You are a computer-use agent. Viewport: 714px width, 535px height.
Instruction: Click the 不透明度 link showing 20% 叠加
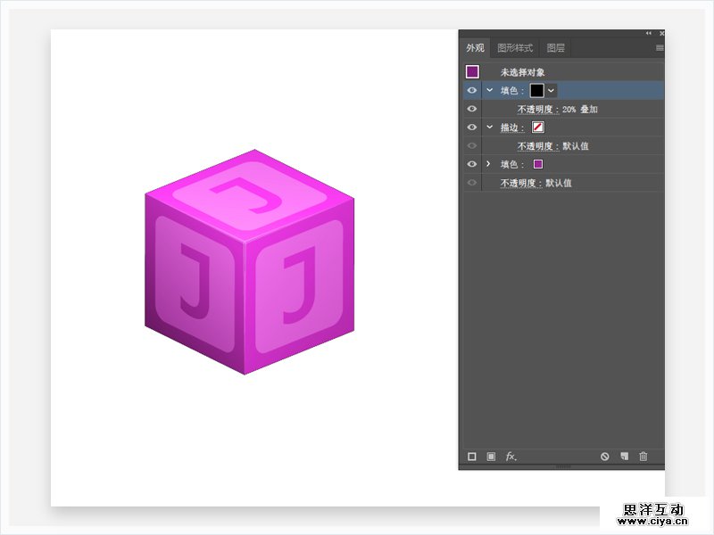(537, 109)
